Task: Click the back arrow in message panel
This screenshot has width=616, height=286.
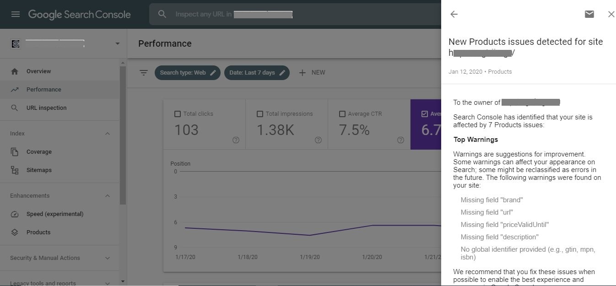Action: [x=454, y=14]
